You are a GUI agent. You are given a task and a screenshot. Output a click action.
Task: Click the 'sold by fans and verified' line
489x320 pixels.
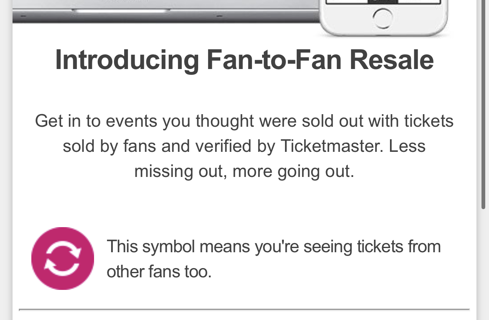244,146
